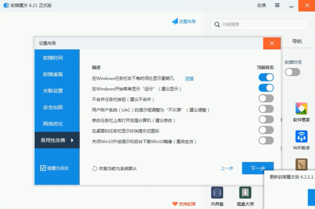Viewport: 315px width, 209px height.
Task: Toggle 软媒时间 switch in main window
Action: (x=292, y=72)
